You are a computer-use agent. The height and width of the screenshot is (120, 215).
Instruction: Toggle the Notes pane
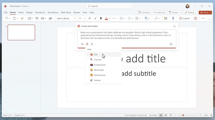(153, 115)
